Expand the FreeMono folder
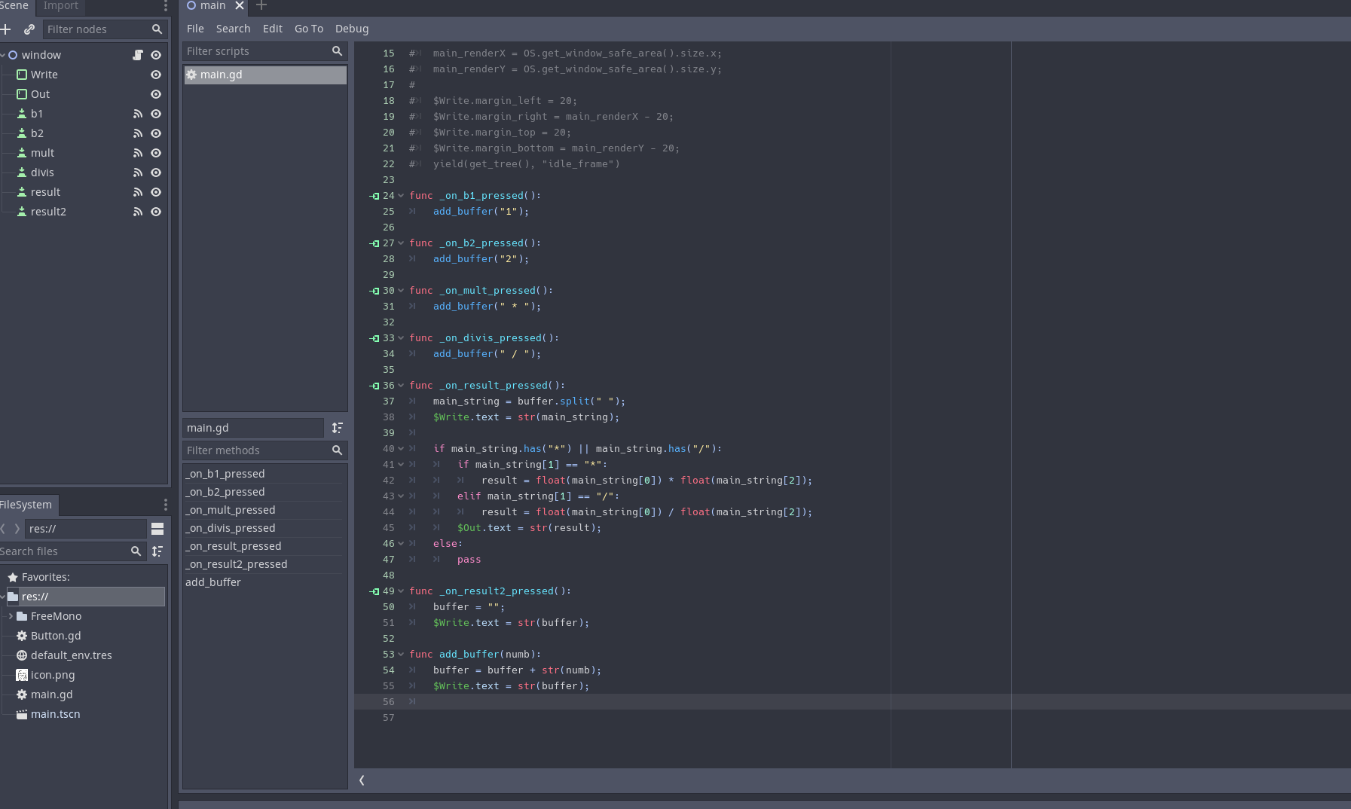 tap(11, 616)
